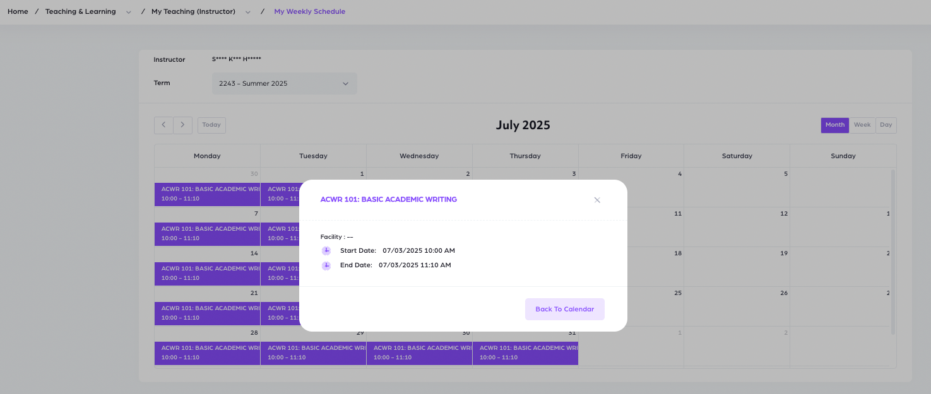Switch to Week calendar view
The height and width of the screenshot is (394, 931).
(x=862, y=125)
